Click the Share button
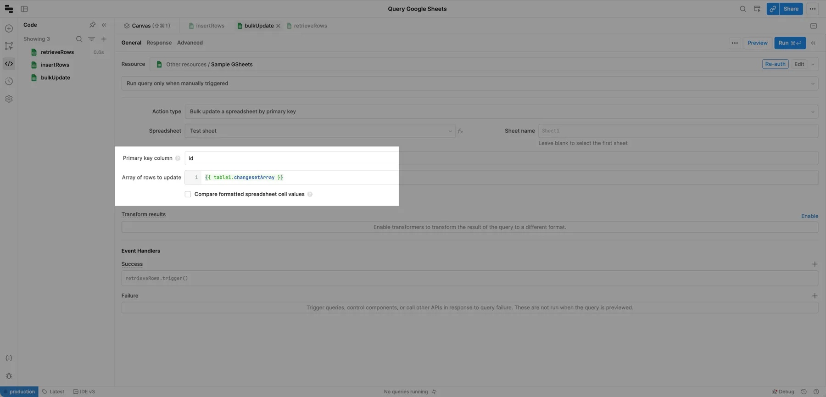Image resolution: width=826 pixels, height=397 pixels. 791,9
